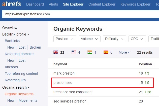Image resolution: width=159 pixels, height=106 pixels.
Task: Open Referring domains in the sidebar
Action: click(19, 54)
